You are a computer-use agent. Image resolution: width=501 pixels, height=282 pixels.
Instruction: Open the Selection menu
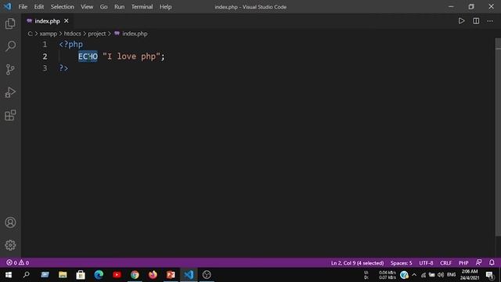[x=63, y=7]
